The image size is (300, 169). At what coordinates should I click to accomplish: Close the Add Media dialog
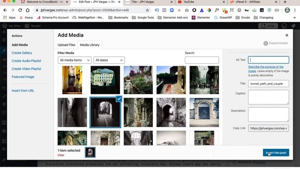click(x=286, y=35)
